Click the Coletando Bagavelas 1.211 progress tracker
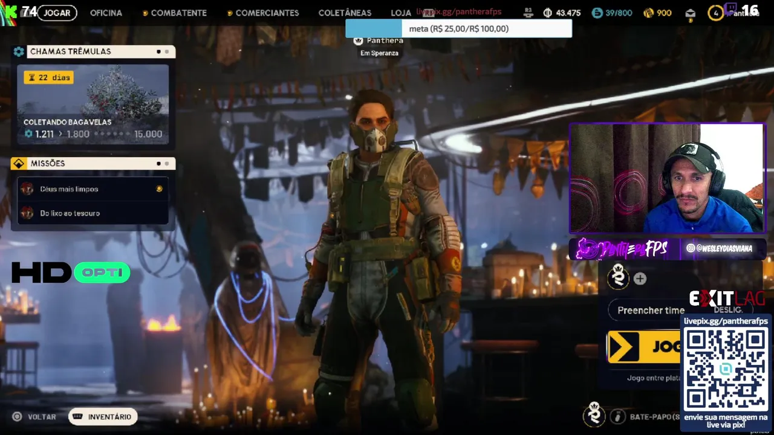 [93, 134]
